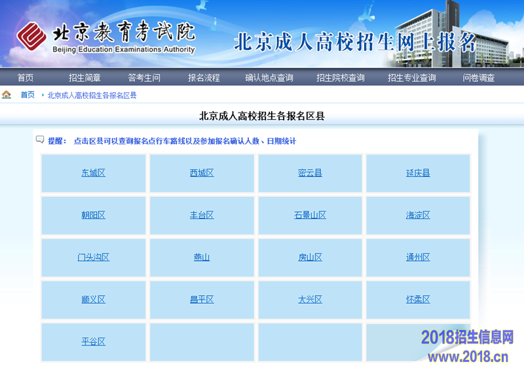Open the 招生简章 menu item
The width and height of the screenshot is (524, 373).
(x=84, y=78)
